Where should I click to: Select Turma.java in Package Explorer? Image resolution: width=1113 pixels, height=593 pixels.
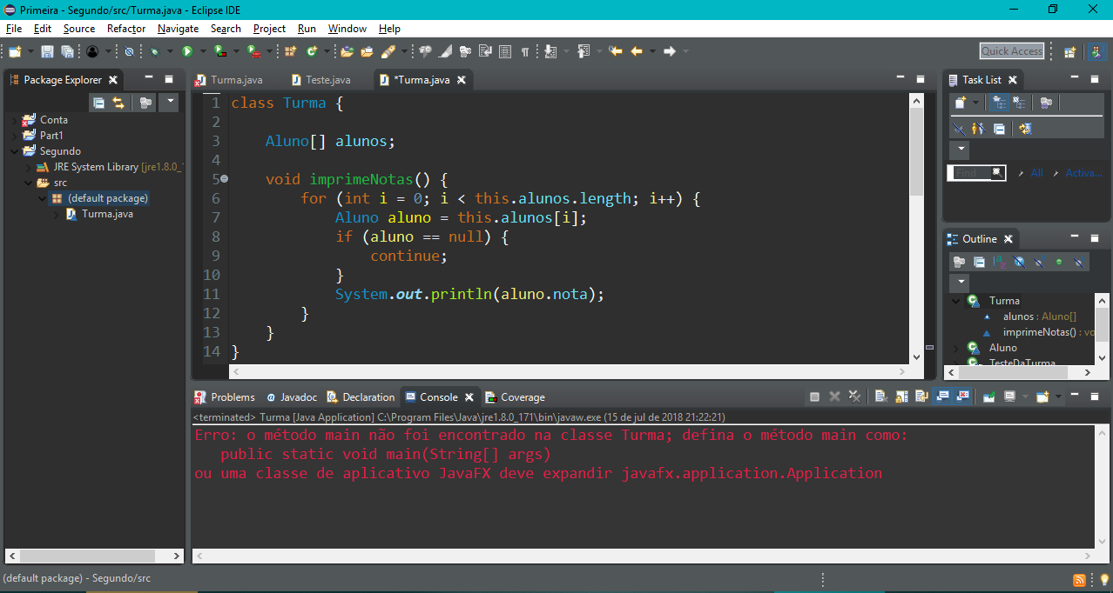pos(107,214)
